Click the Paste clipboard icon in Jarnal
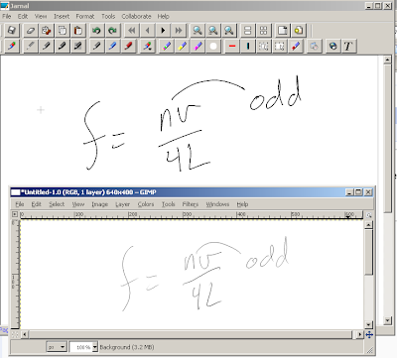Screen dimensions: 397x358 click(x=78, y=31)
